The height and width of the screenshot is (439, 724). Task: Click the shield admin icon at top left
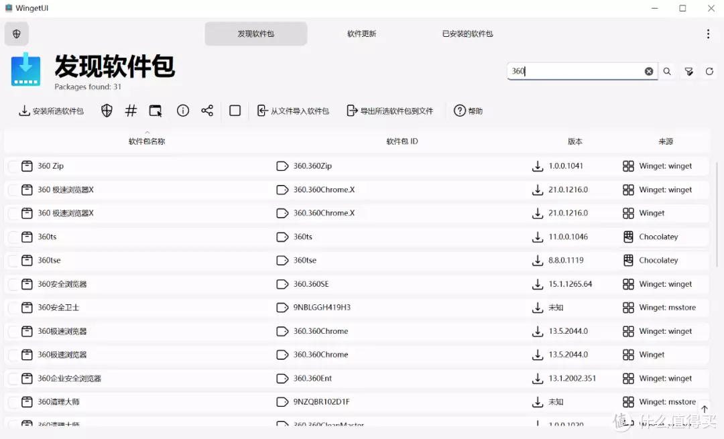tap(17, 34)
